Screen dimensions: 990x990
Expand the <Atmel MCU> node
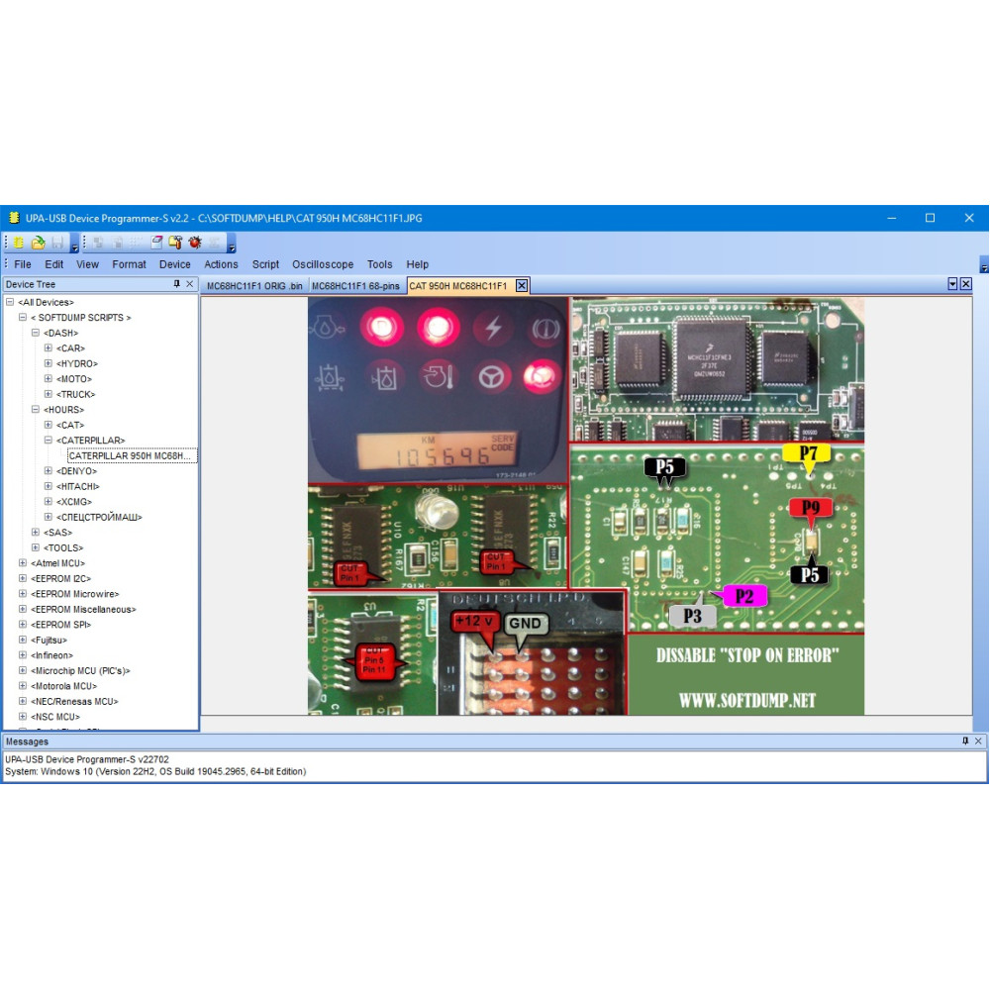[x=23, y=563]
